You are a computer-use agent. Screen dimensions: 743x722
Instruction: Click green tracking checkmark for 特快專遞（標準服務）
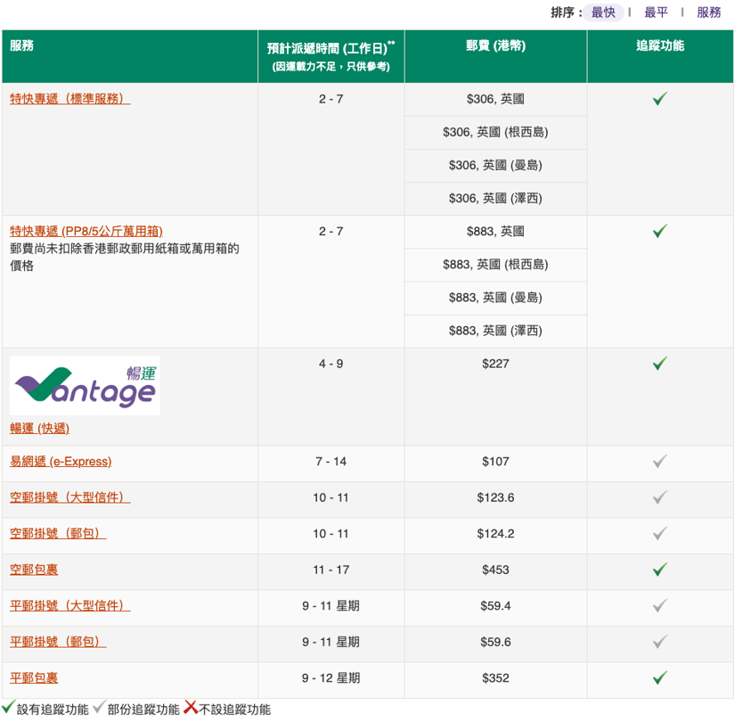pos(659,99)
